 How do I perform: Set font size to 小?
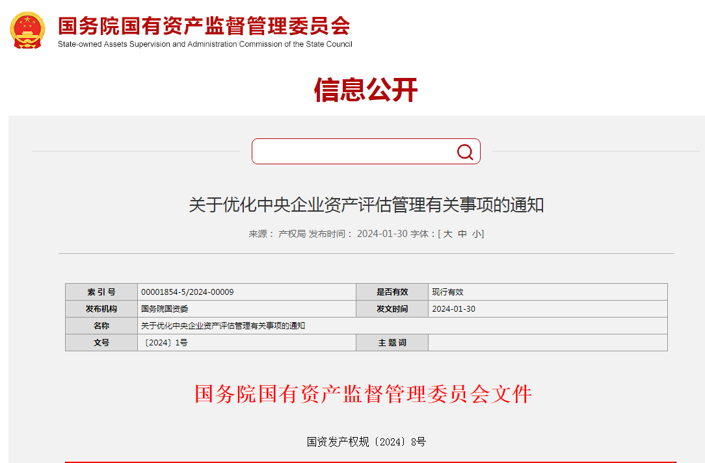(x=476, y=234)
